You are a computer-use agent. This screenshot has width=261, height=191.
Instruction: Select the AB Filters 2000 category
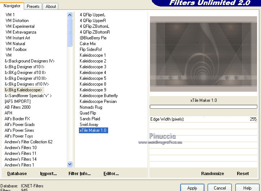click(x=17, y=107)
